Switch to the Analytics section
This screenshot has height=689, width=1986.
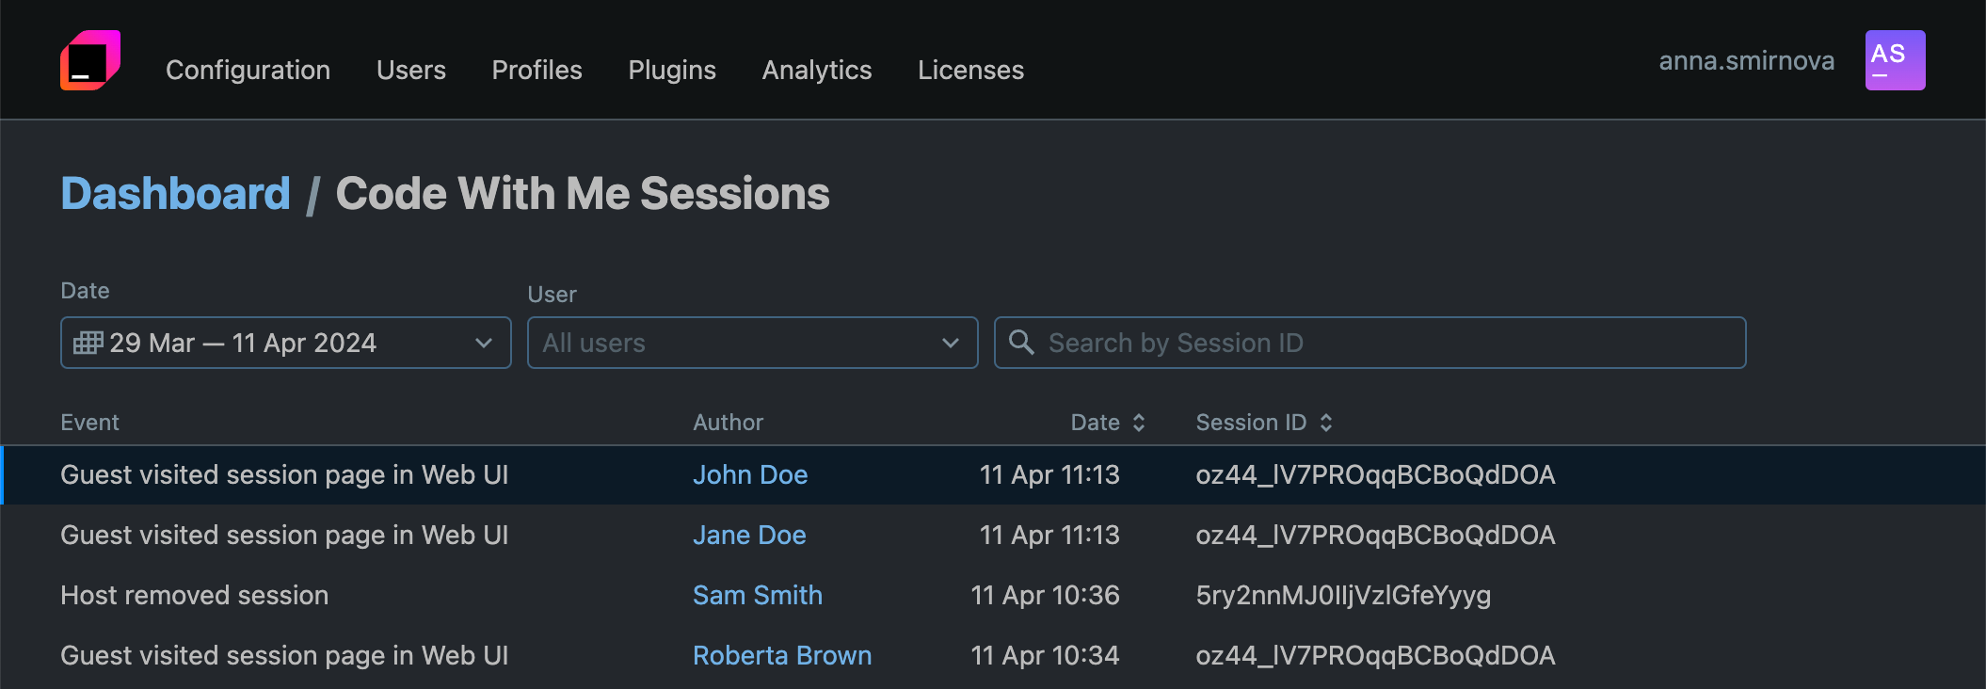(x=816, y=70)
